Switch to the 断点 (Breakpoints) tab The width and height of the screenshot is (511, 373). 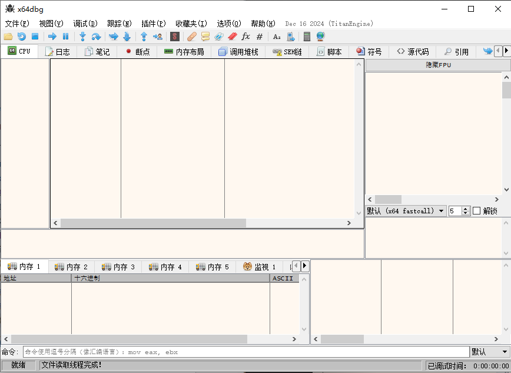(x=140, y=51)
